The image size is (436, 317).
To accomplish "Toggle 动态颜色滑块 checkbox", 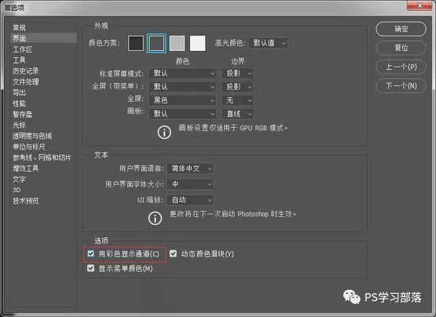I will click(x=173, y=254).
